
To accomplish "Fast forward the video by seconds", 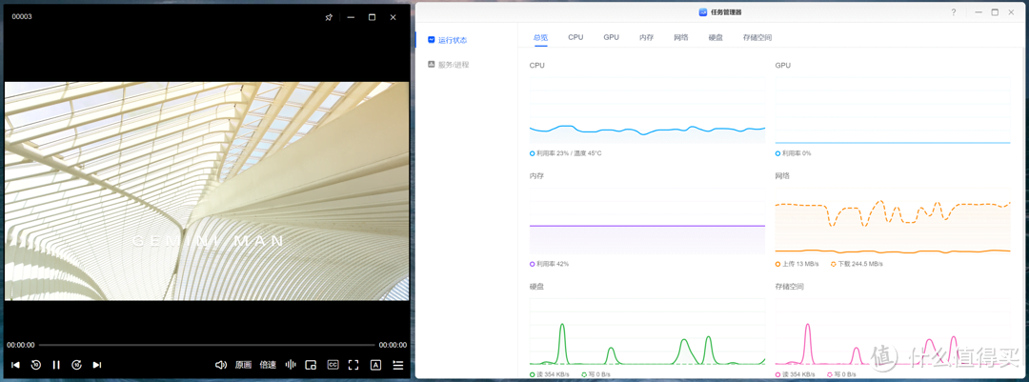I will coord(77,365).
